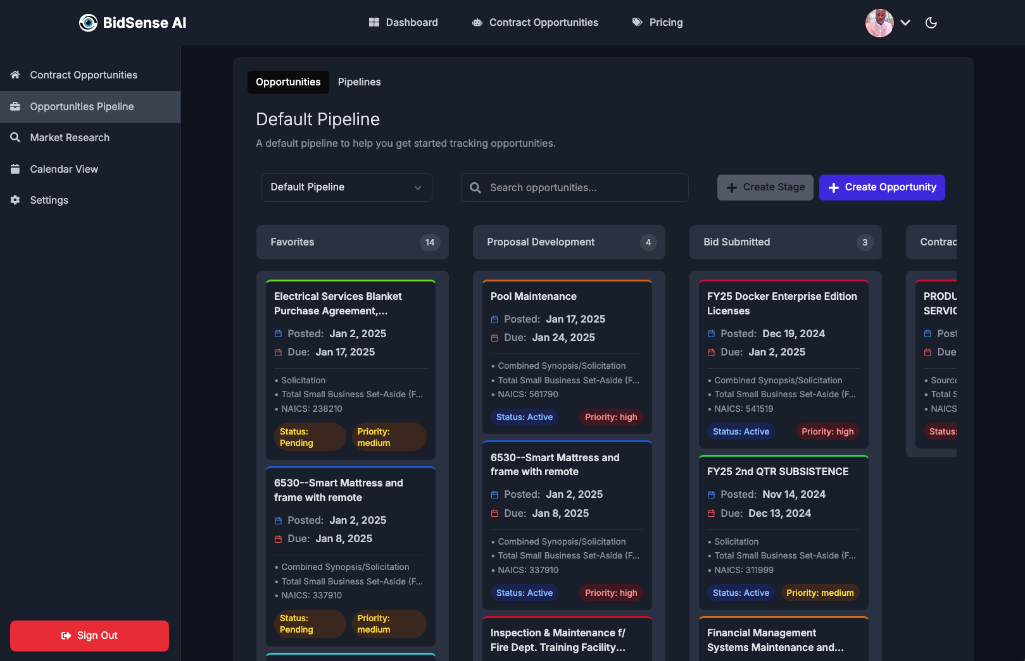Click the profile avatar picture

coord(879,23)
